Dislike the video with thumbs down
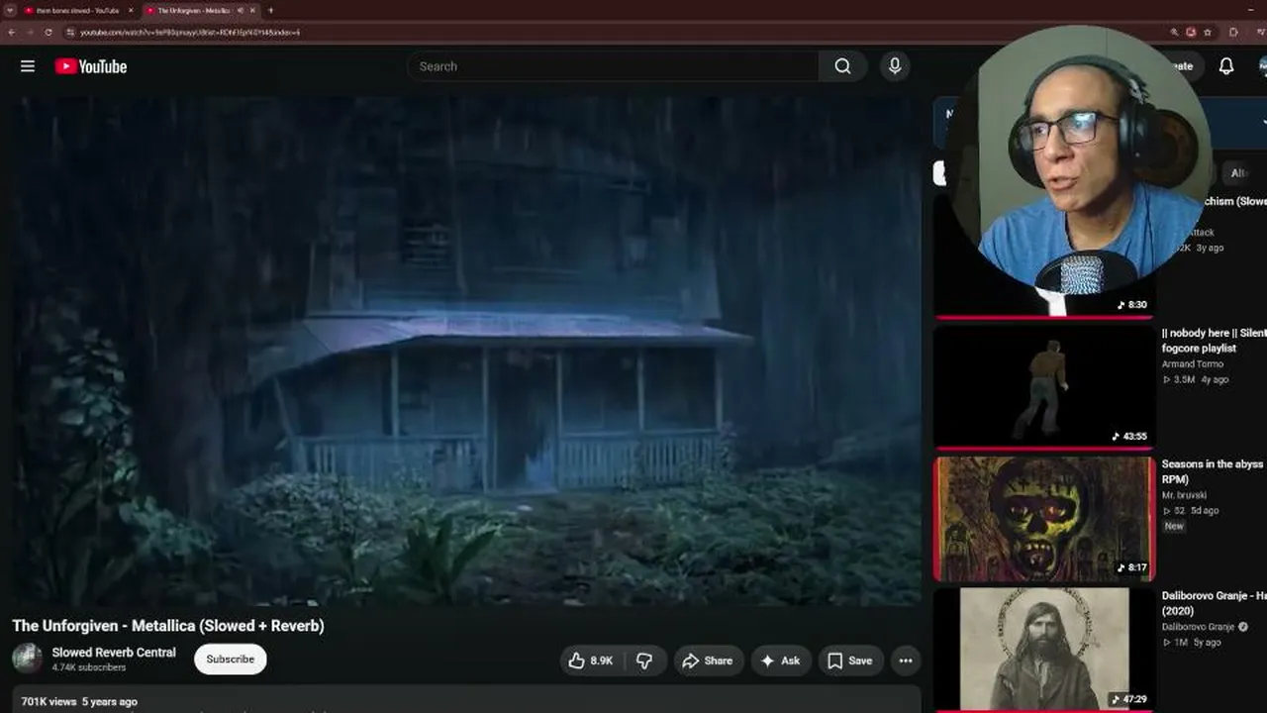 [644, 661]
